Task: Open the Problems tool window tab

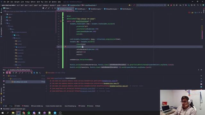Action: pyautogui.click(x=25, y=106)
